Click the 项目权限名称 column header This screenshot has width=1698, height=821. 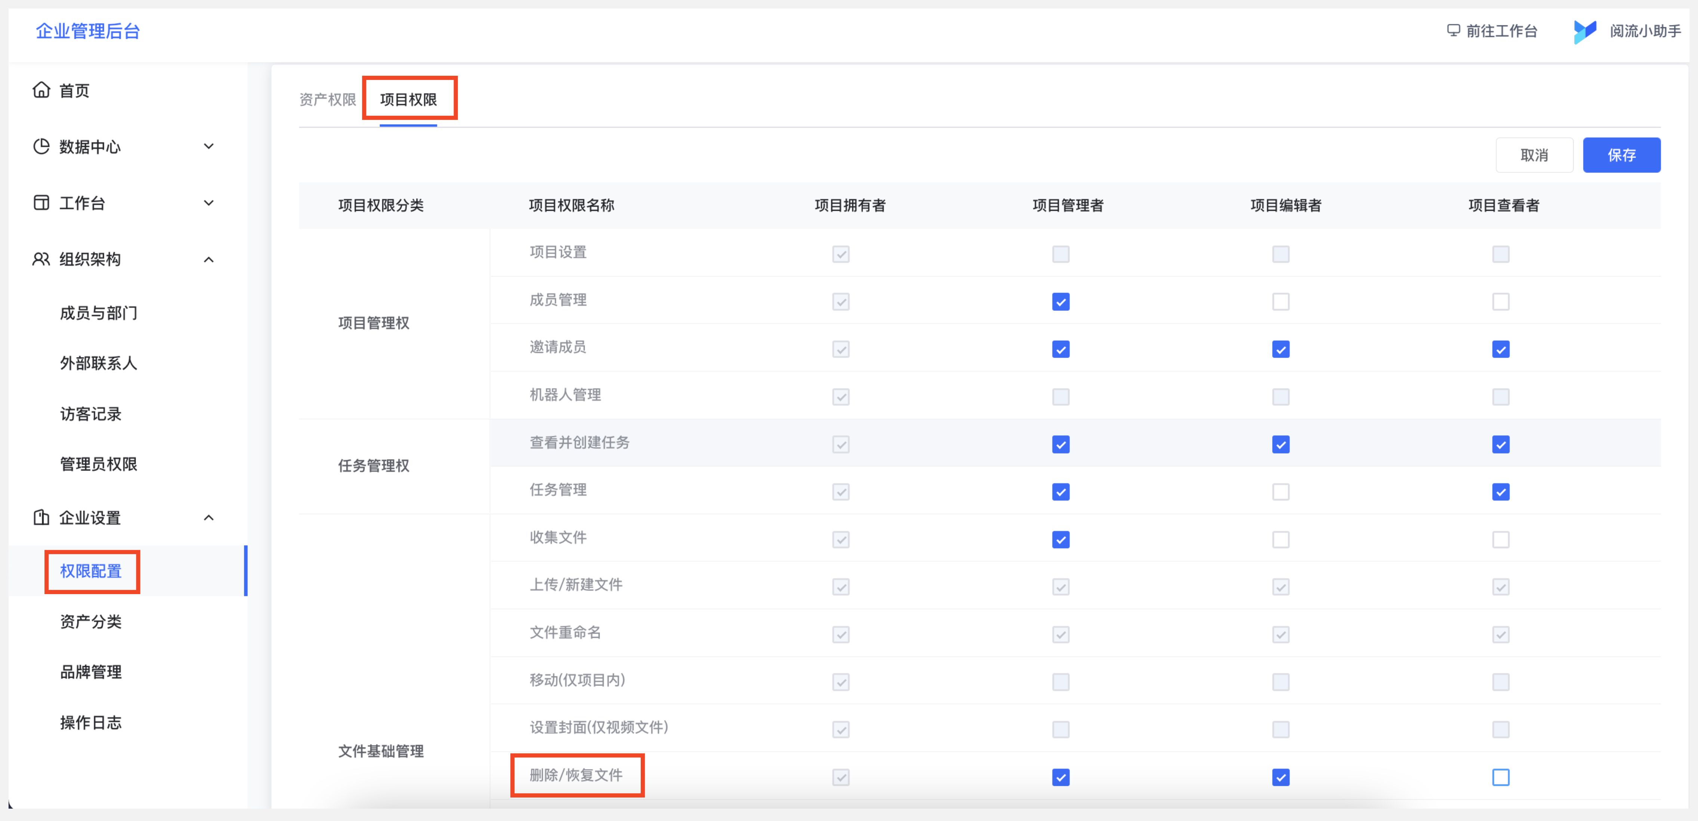point(572,205)
